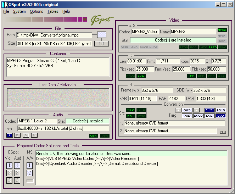Run MS A/V test 1
Image resolution: width=235 pixels, height=194 pixels.
click(29, 166)
